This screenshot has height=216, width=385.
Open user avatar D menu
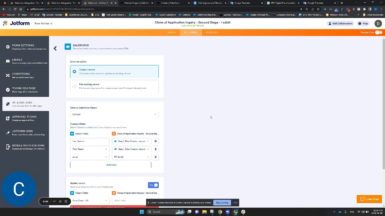click(x=378, y=23)
